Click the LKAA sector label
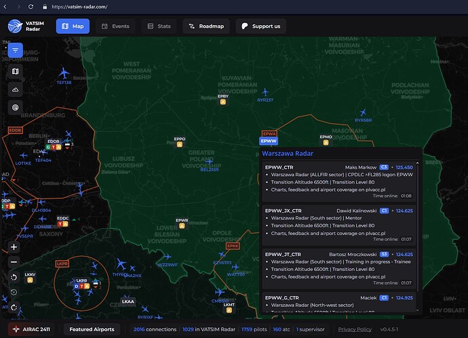468x338 pixels. (x=128, y=301)
